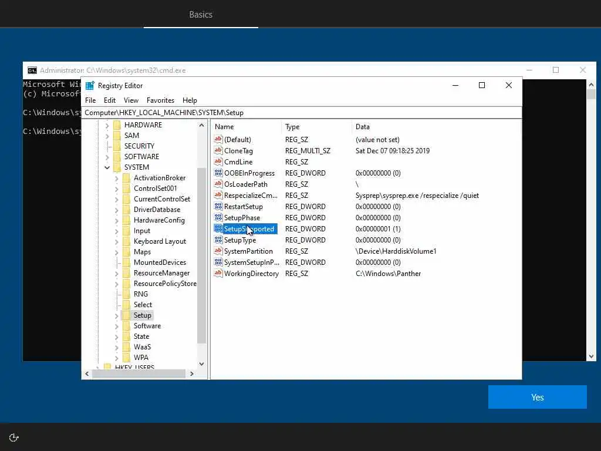Select the Input key in the tree
The width and height of the screenshot is (601, 451).
[x=142, y=231]
